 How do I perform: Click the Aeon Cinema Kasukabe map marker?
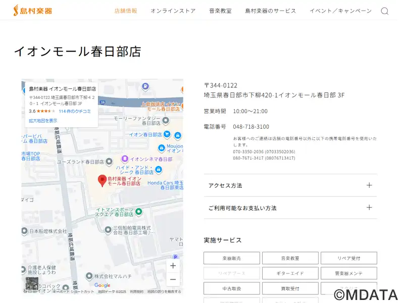[124, 159]
